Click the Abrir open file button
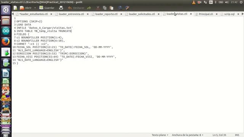The height and width of the screenshot is (137, 244). 26,8
